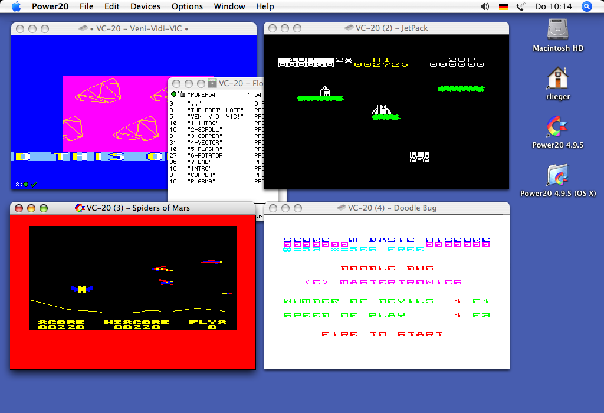604x413 pixels.
Task: Click the HISCORE readout in Spiders of Mars
Action: pyautogui.click(x=137, y=324)
